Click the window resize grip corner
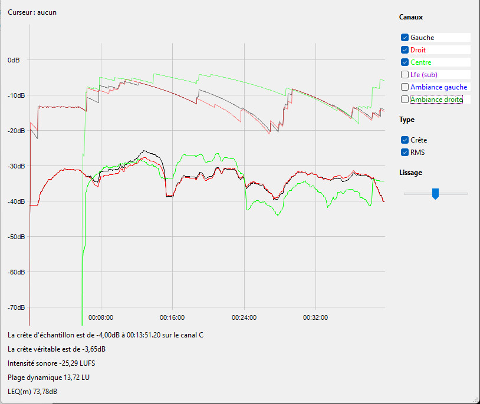480x404 pixels. [x=476, y=400]
